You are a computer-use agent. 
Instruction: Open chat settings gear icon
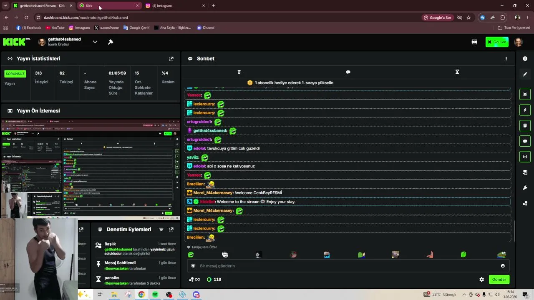[481, 280]
